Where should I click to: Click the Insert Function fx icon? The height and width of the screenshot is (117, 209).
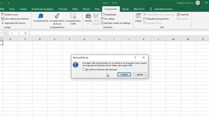[x=25, y=33]
